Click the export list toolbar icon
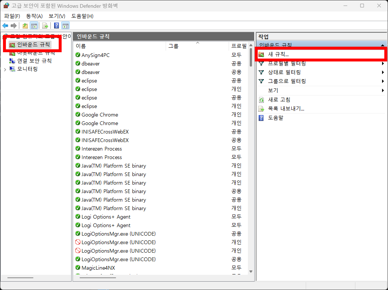The image size is (388, 290). pyautogui.click(x=45, y=26)
